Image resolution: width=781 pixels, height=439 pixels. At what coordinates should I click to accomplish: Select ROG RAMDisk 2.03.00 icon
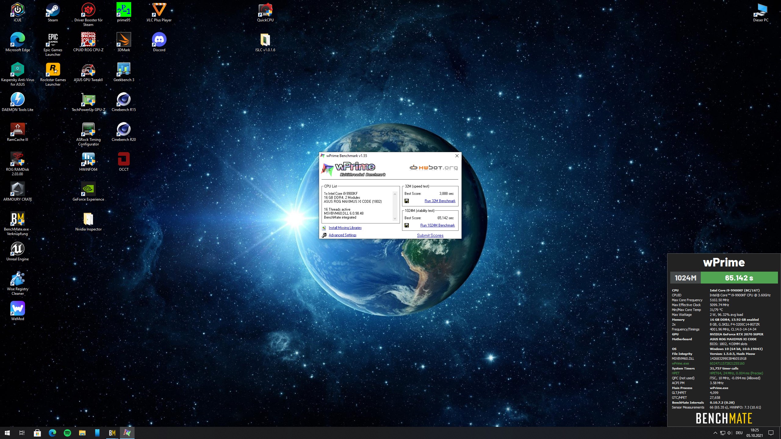(17, 164)
